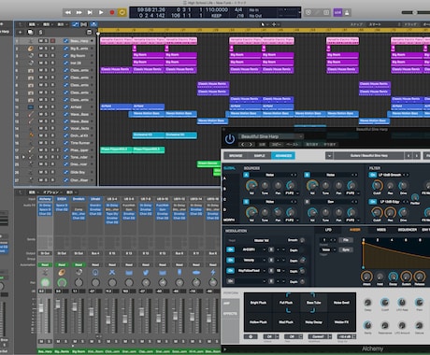Click the Orchestral Kit track icon
The height and width of the screenshot is (355, 430).
coord(31,135)
